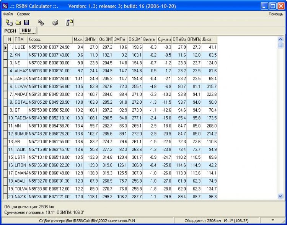The width and height of the screenshot is (287, 225).
Task: Select waypoint cell USTR
Action: pyautogui.click(x=21, y=158)
